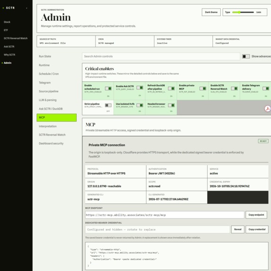The width and height of the screenshot is (271, 271).
Task: Toggle Enable scheduled run switch
Action: tap(108, 88)
